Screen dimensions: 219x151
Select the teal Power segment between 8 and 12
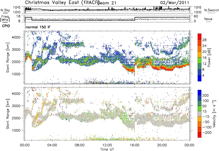click(x=200, y=67)
